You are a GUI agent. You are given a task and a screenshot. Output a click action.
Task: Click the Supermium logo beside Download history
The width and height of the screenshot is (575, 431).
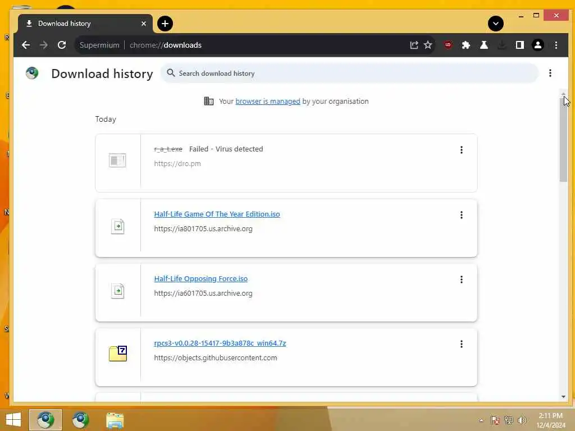(x=32, y=73)
